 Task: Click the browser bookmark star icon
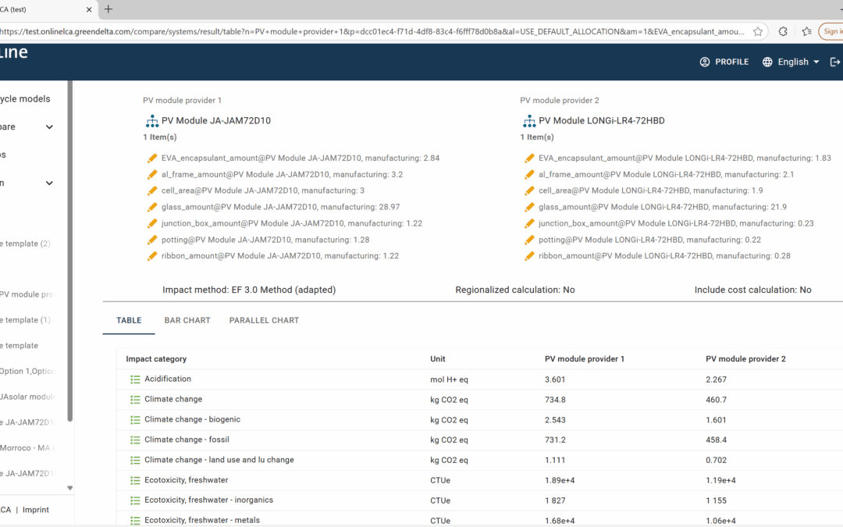point(758,32)
